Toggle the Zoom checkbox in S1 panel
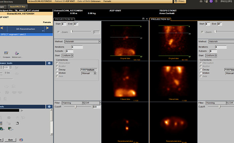Image resolution: width=234 pixels, height=143 pixels. pos(59,32)
